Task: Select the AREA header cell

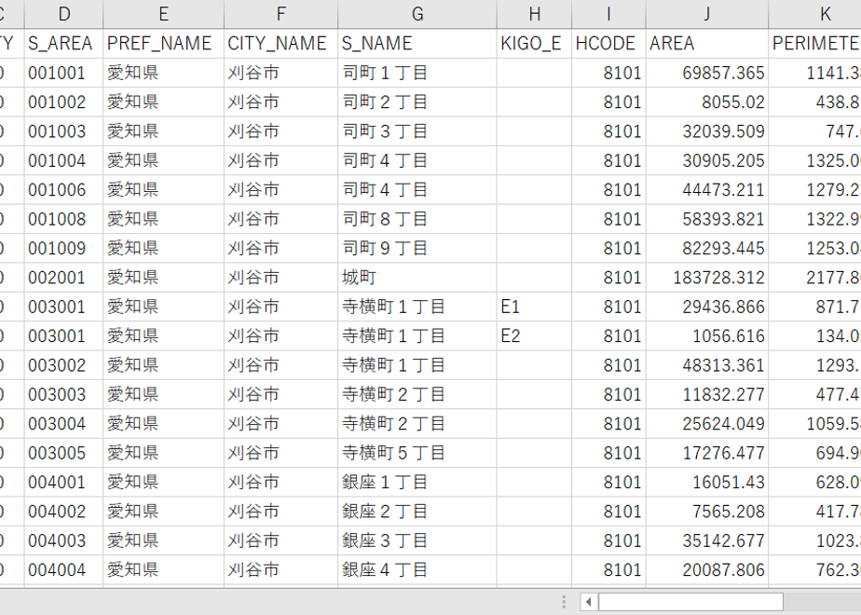Action: coord(706,44)
